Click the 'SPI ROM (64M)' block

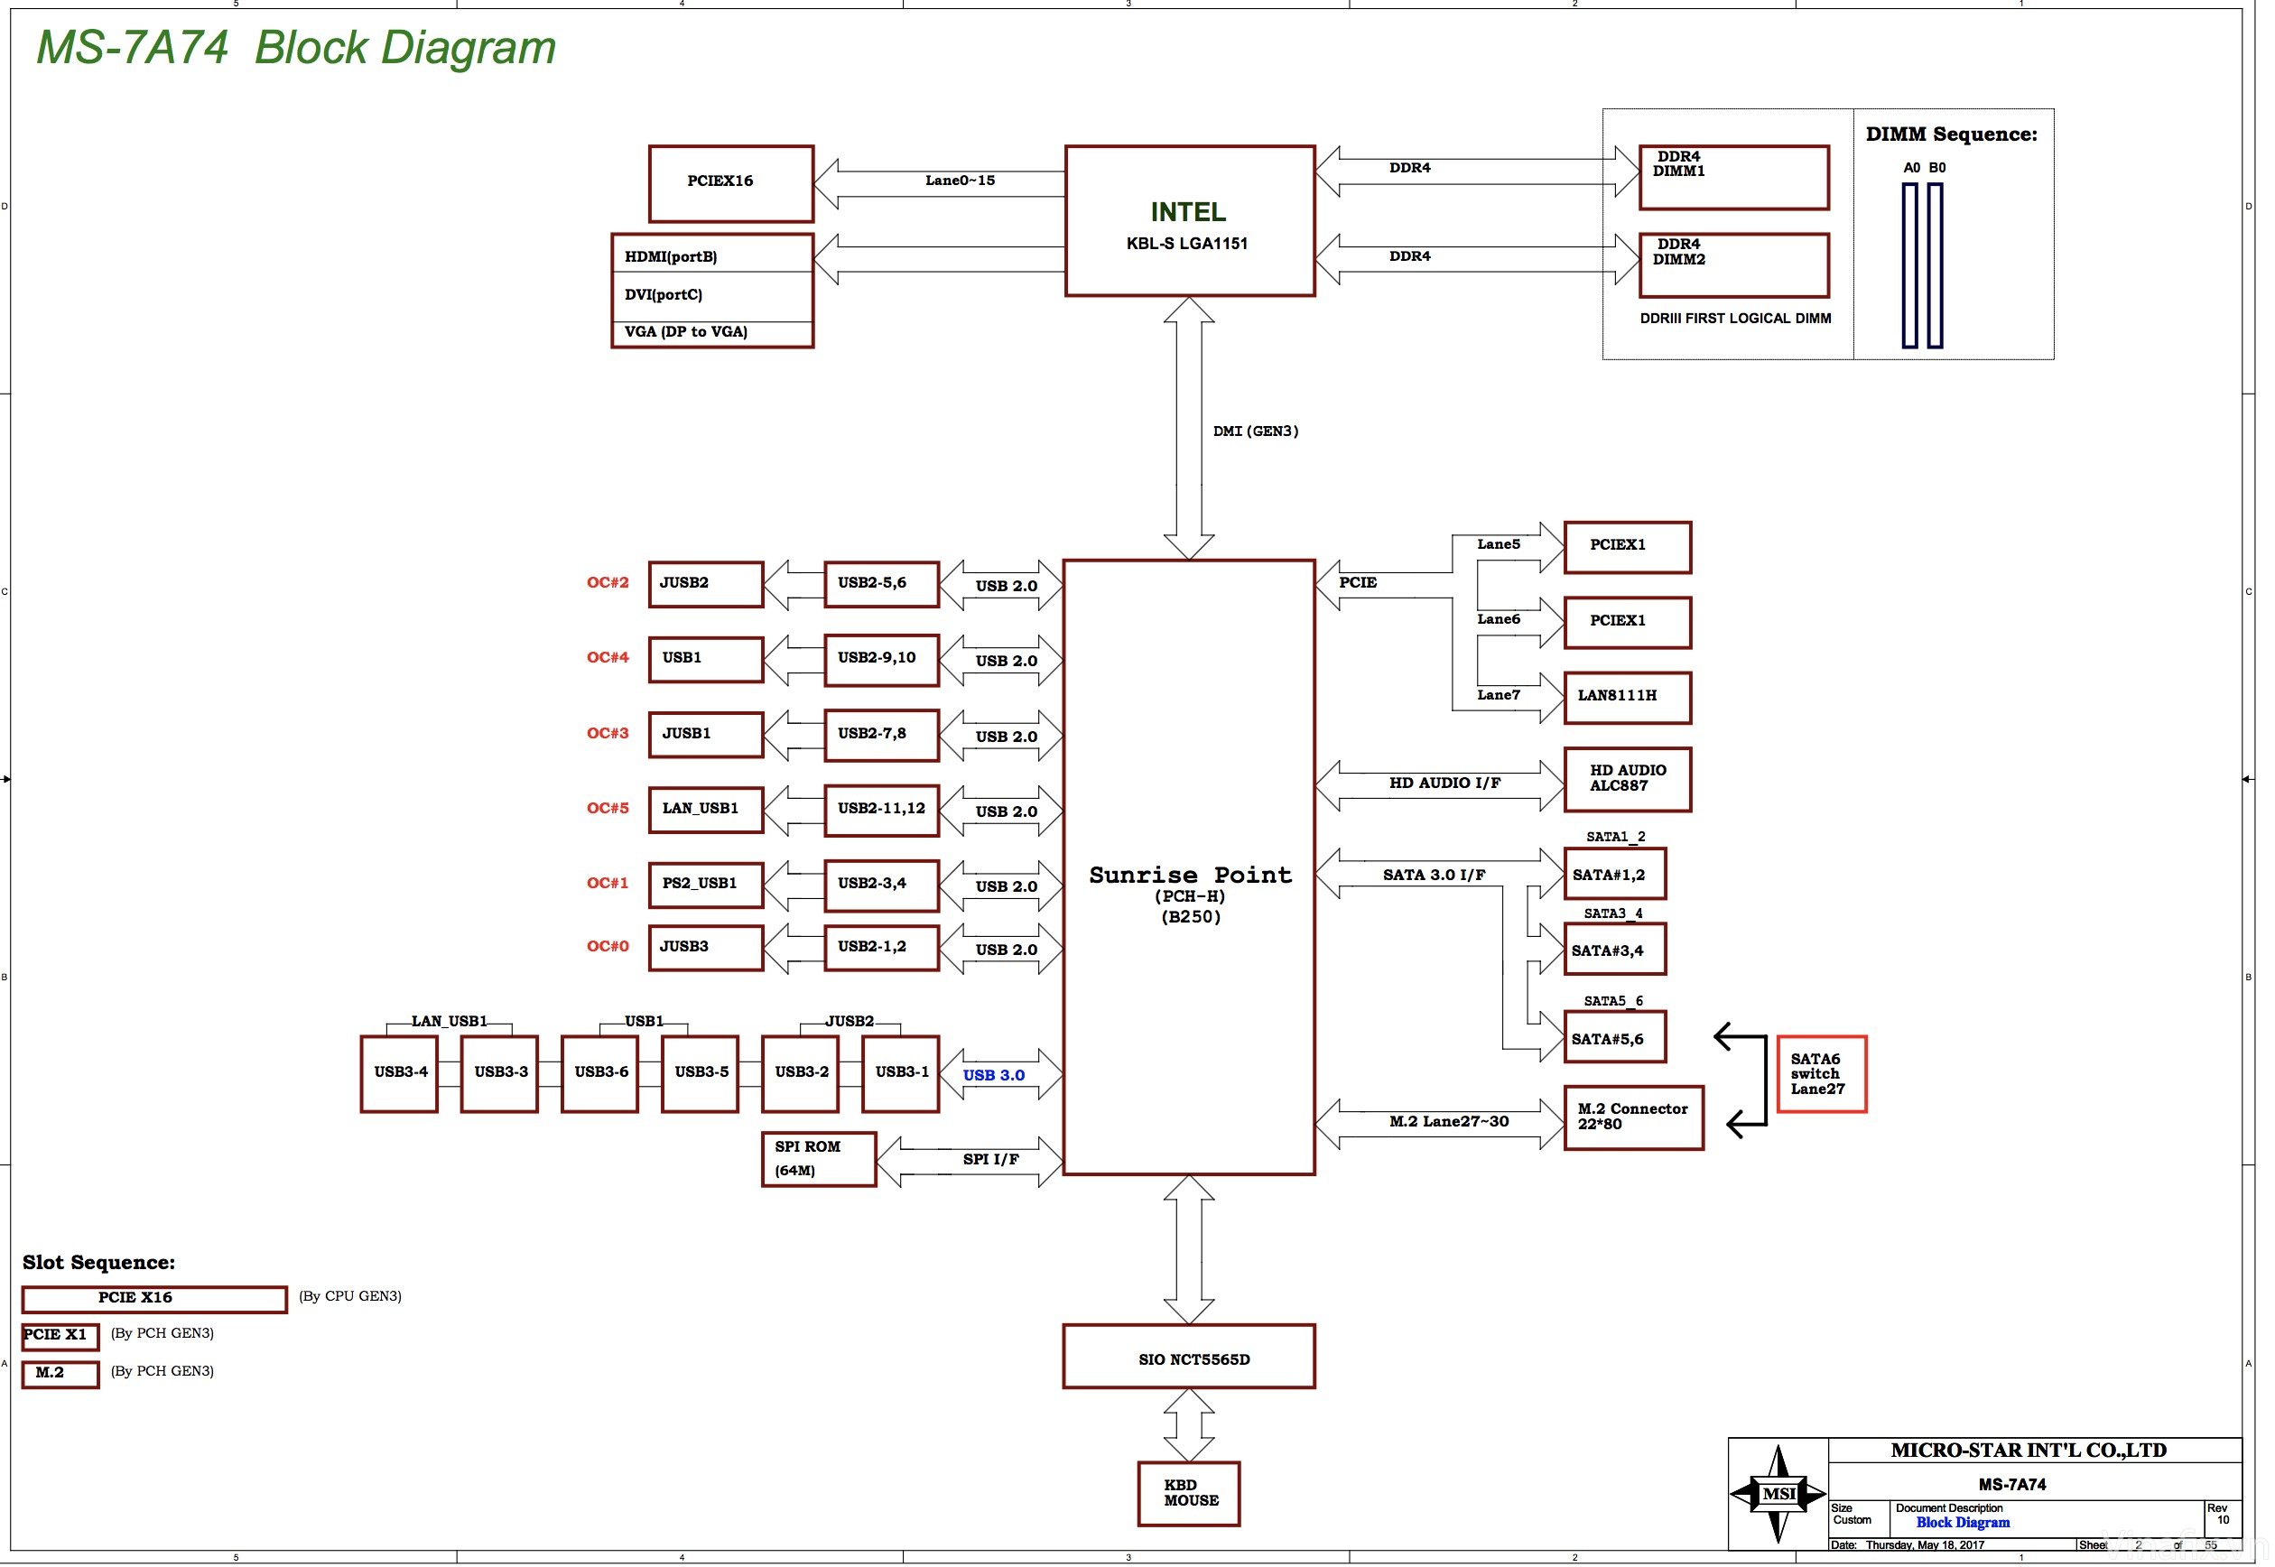[818, 1160]
